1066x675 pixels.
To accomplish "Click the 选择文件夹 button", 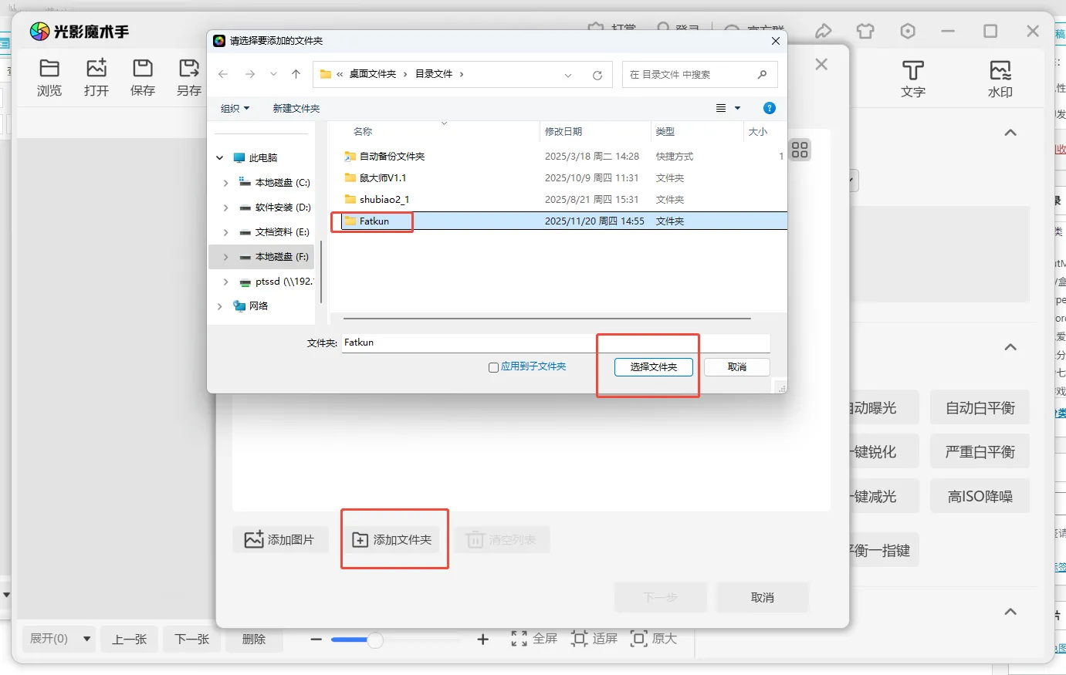I will click(654, 367).
